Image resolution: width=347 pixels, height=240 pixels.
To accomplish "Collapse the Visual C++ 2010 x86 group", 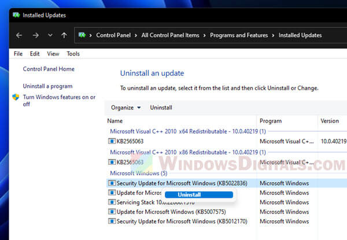I will pos(188,153).
